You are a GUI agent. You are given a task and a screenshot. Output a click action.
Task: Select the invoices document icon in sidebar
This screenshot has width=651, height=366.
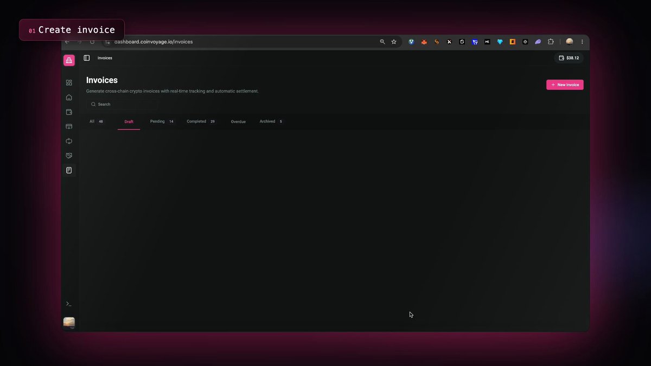69,170
